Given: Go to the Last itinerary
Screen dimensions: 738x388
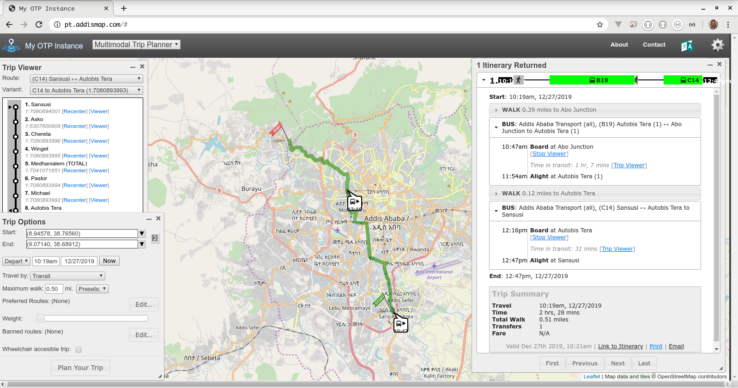Looking at the screenshot, I should coord(644,363).
